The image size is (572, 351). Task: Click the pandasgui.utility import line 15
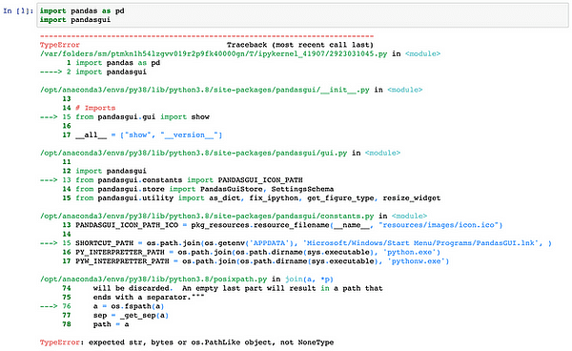click(258, 198)
